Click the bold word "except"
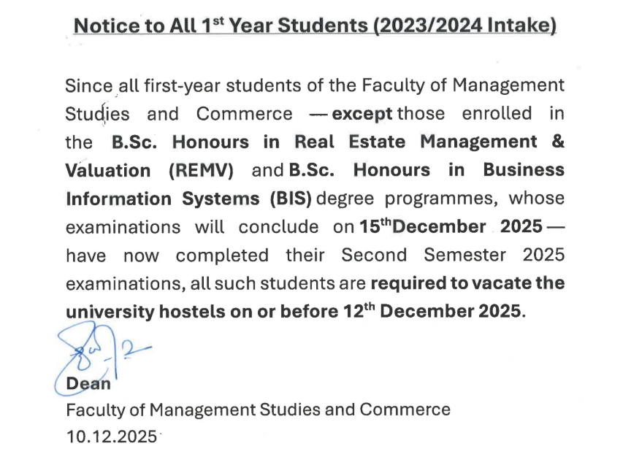Viewport: 631px width, 457px height. pyautogui.click(x=362, y=114)
